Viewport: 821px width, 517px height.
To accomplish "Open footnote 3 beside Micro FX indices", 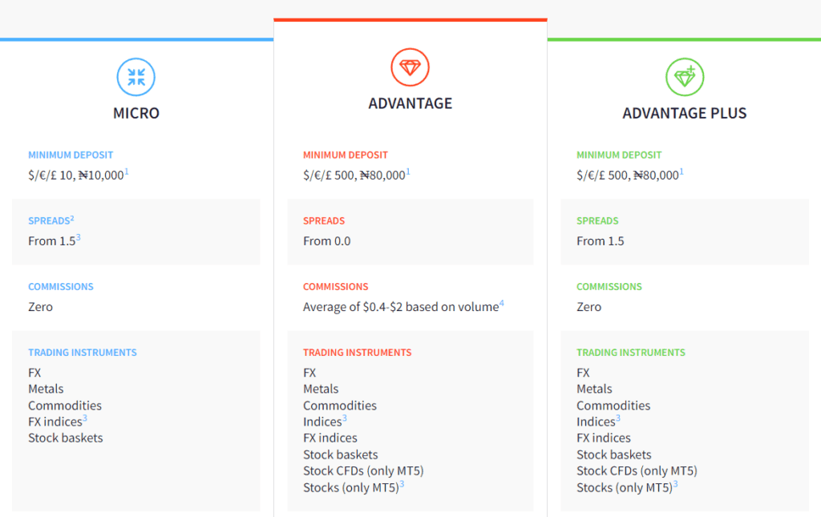I will pos(85,418).
